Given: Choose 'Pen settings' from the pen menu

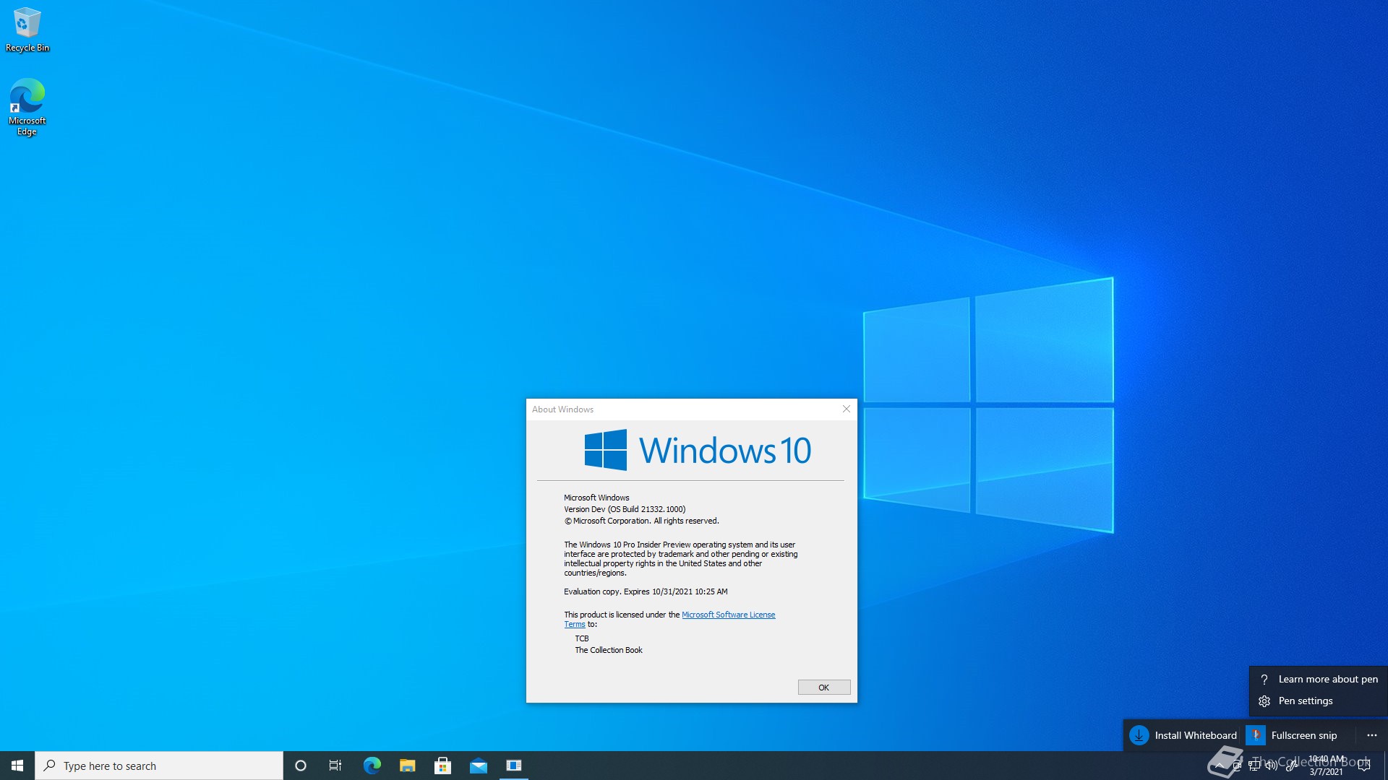Looking at the screenshot, I should [1305, 701].
